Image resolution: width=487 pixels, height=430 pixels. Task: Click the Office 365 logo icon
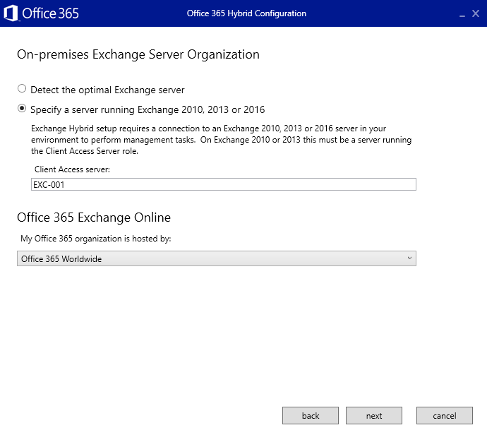(11, 13)
